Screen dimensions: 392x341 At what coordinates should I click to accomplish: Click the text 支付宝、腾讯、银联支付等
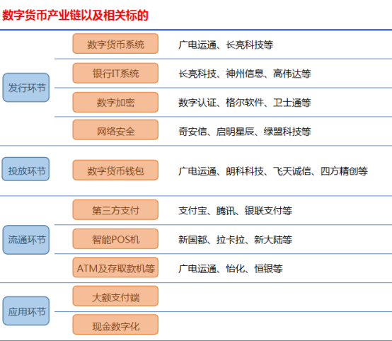tap(235, 211)
